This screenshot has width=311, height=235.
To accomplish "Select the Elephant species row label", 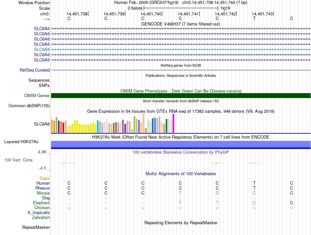I will coord(42,203).
